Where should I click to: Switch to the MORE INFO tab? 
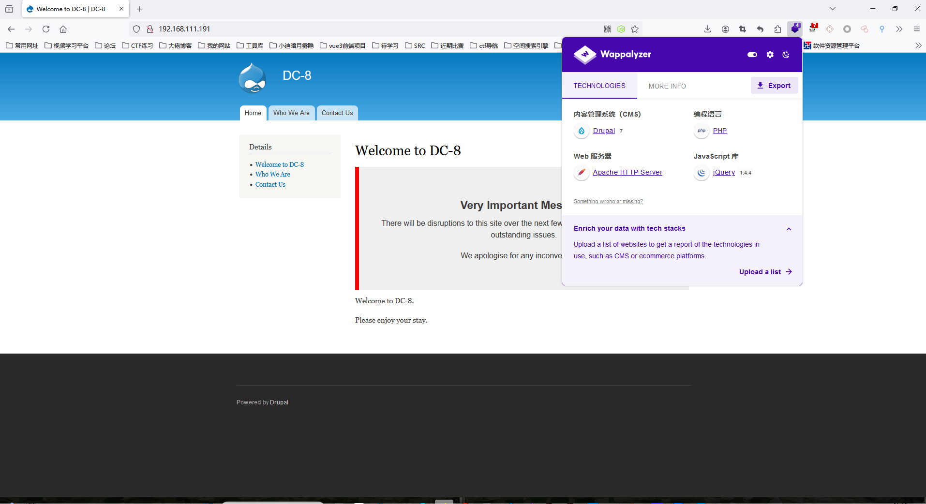click(x=667, y=86)
